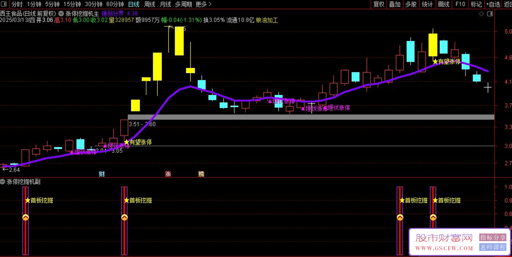Screen dimensions: 512x257
Task: Click the 流通10.8亿 float value
Action: 241,20
